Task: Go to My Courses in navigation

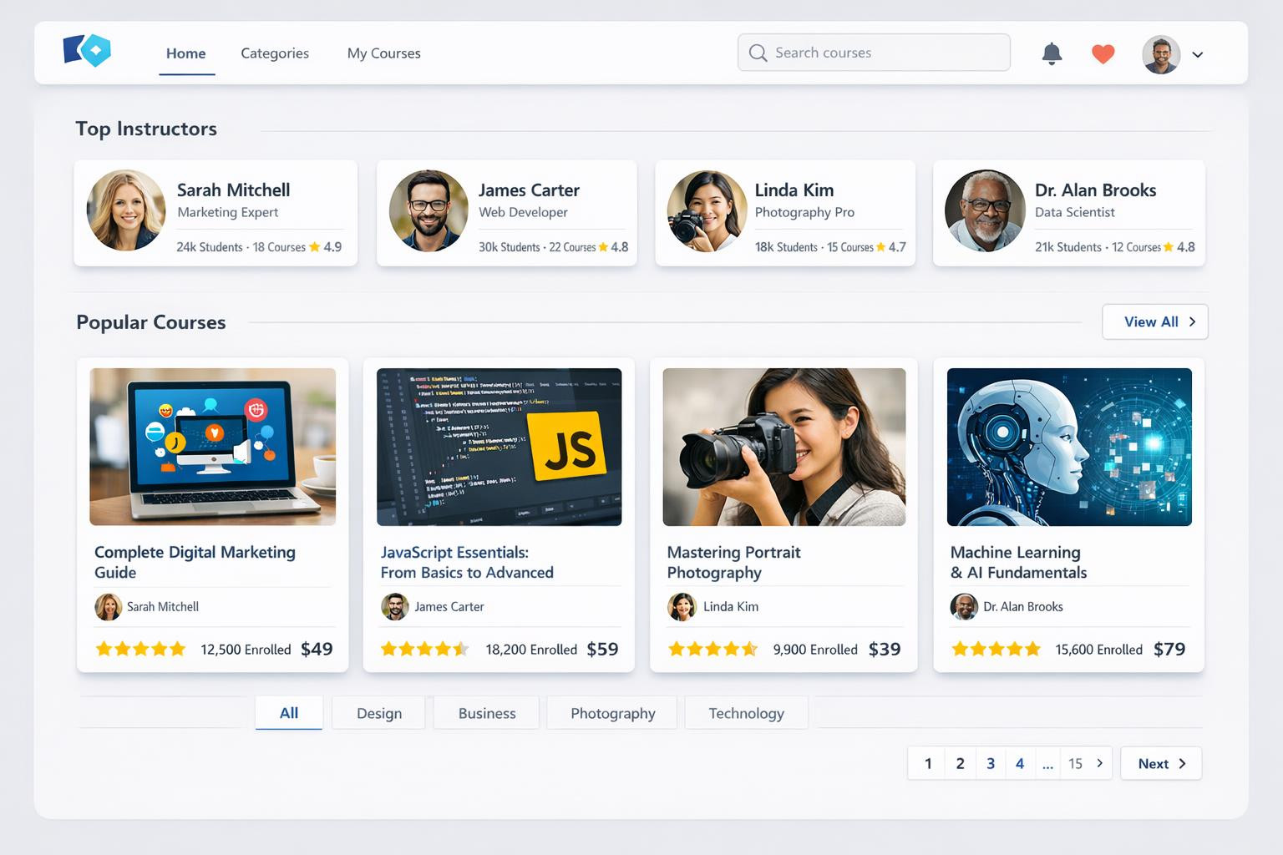Action: 383,53
